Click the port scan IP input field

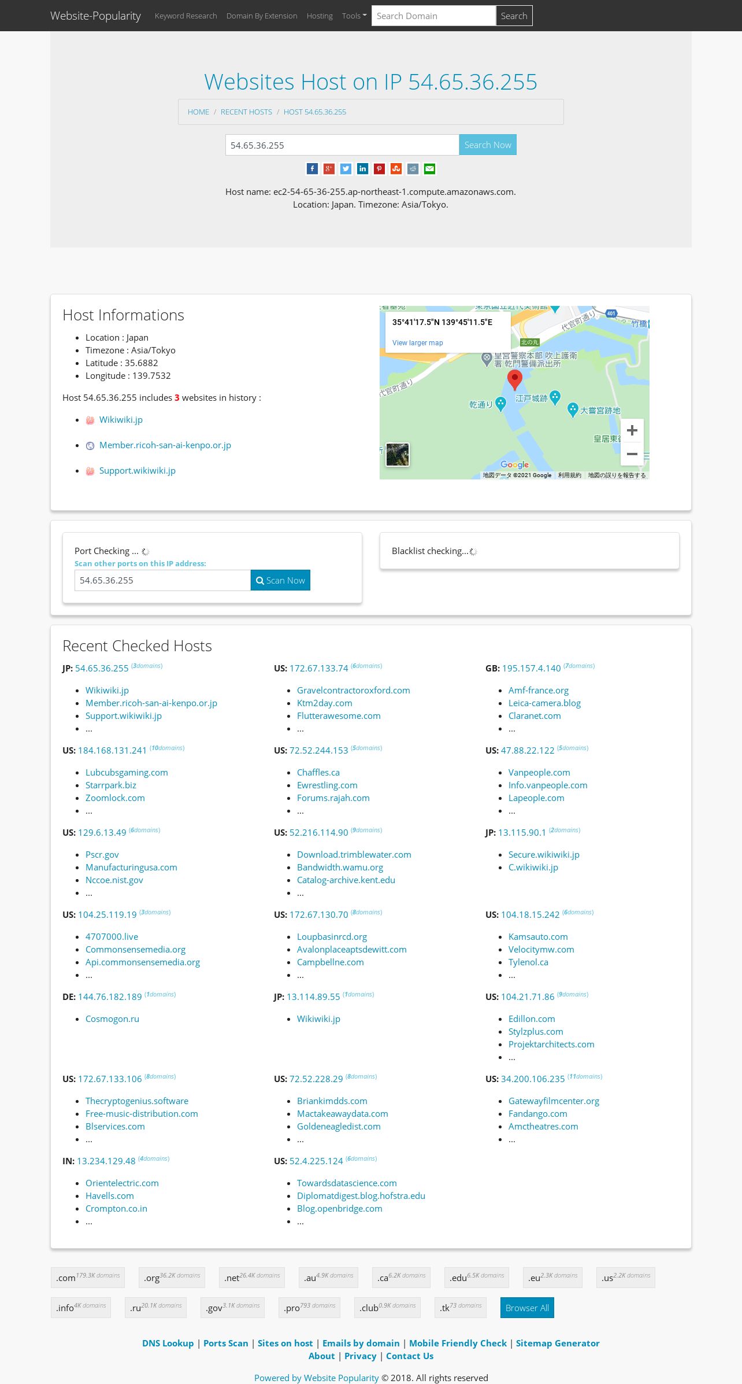click(162, 580)
